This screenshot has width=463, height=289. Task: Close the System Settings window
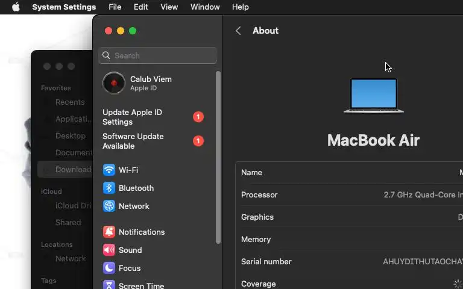[109, 31]
